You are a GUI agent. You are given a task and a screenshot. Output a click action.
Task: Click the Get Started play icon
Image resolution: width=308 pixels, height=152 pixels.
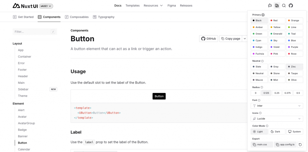point(14,17)
